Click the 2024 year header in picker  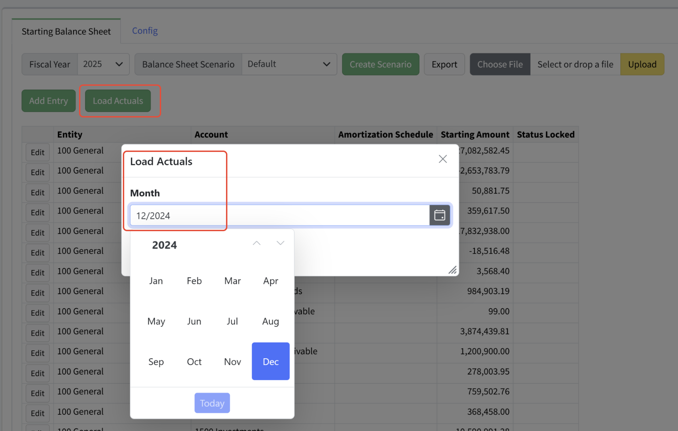point(164,245)
